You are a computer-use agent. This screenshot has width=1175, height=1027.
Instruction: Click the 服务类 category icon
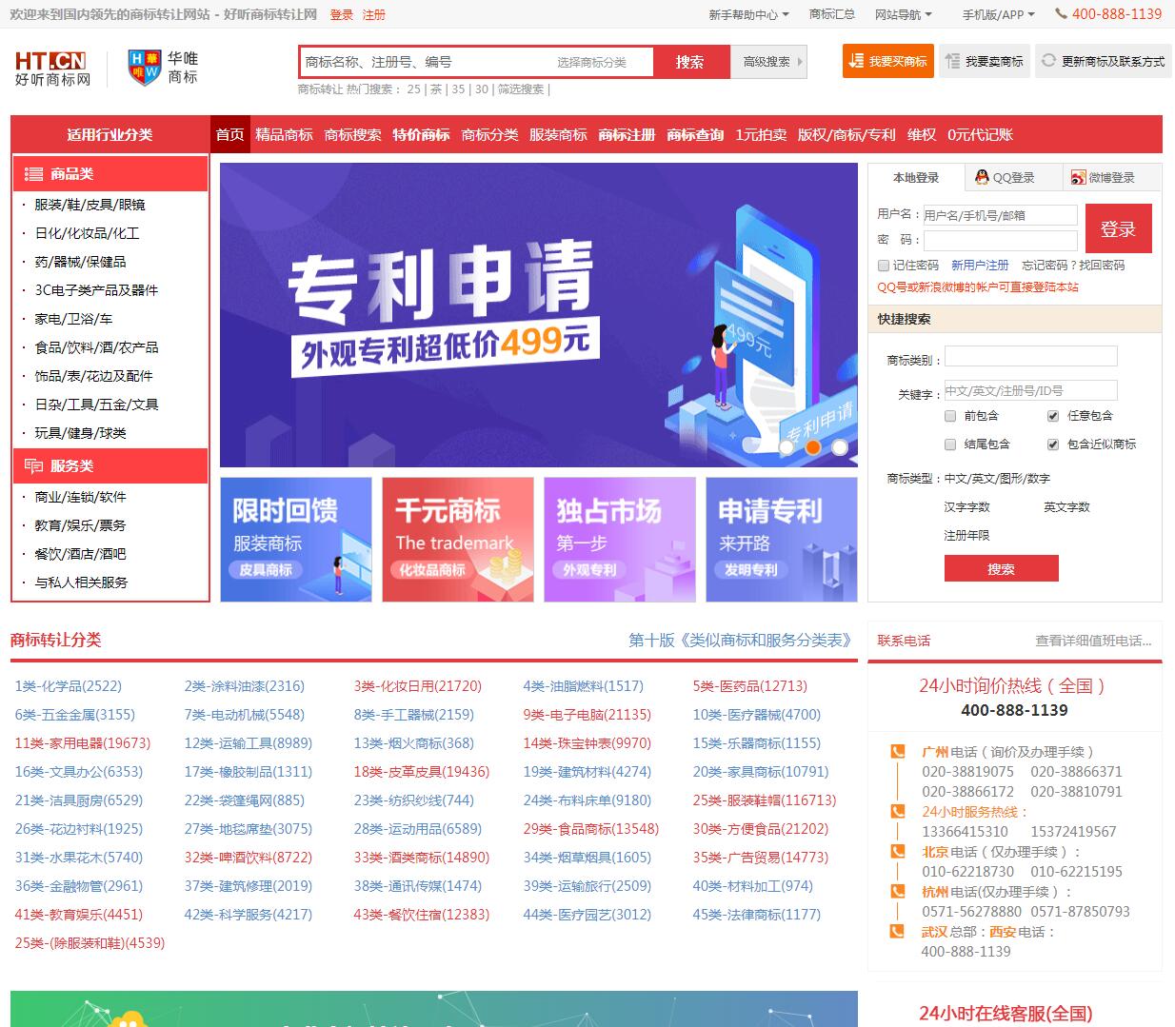(x=33, y=465)
